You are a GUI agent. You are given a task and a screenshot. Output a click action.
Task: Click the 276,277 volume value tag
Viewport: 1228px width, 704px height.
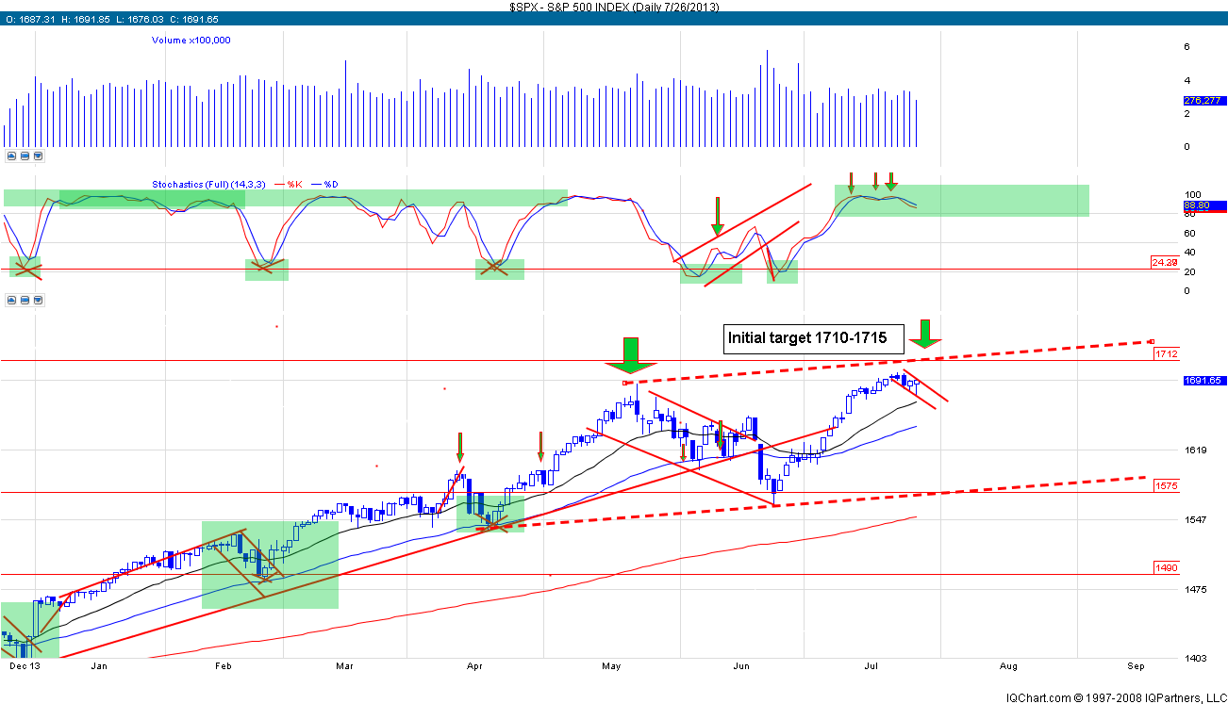[x=1203, y=101]
